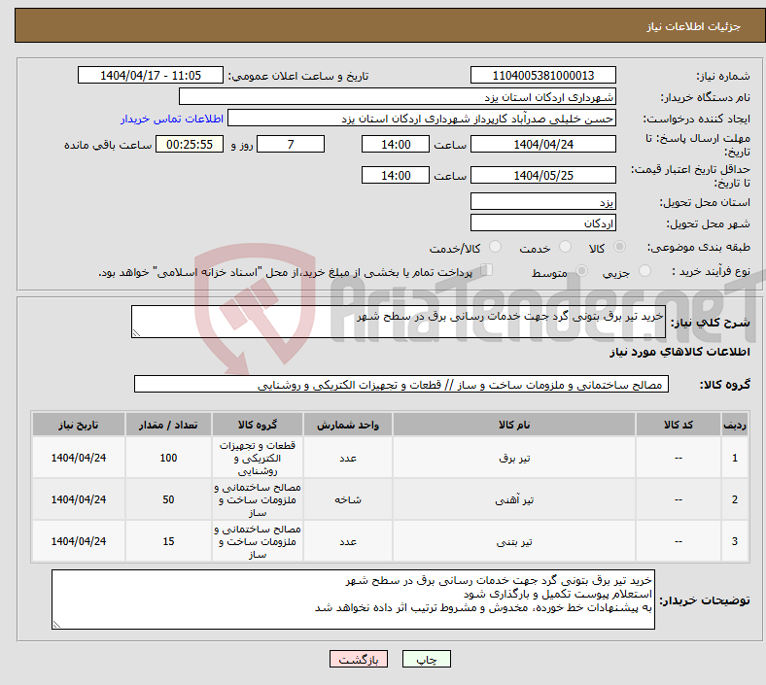766x685 pixels.
Task: Click the بازگشت back button
Action: click(x=359, y=660)
